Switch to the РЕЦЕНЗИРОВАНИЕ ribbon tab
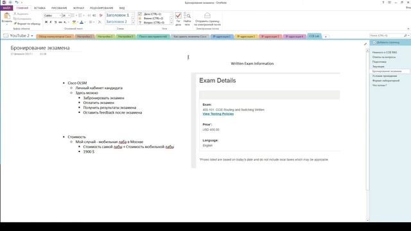This screenshot has height=231, width=411. click(x=101, y=8)
